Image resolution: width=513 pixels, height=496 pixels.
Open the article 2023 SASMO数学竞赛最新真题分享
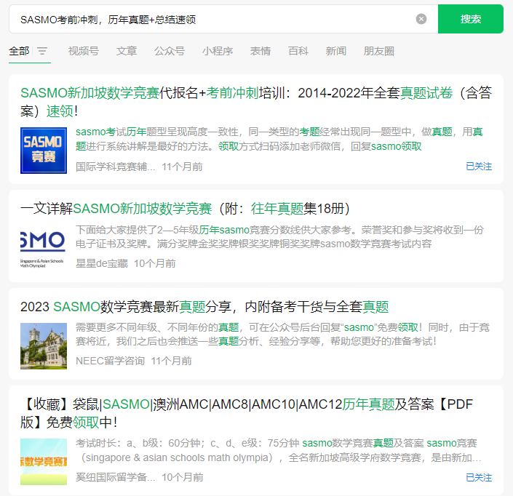[x=204, y=307]
